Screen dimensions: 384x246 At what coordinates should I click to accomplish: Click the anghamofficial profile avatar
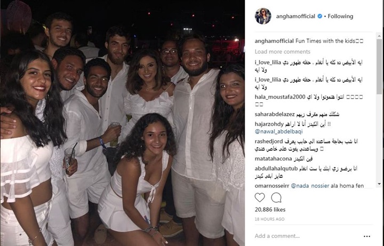(263, 16)
